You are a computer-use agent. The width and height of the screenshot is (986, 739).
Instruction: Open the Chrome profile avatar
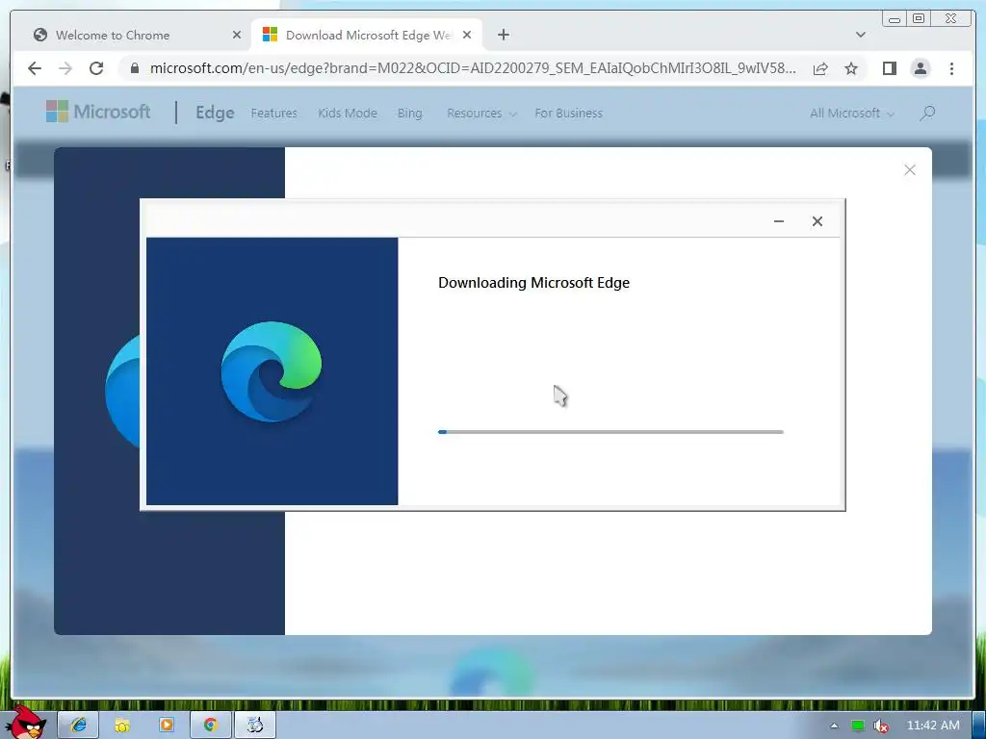coord(920,68)
